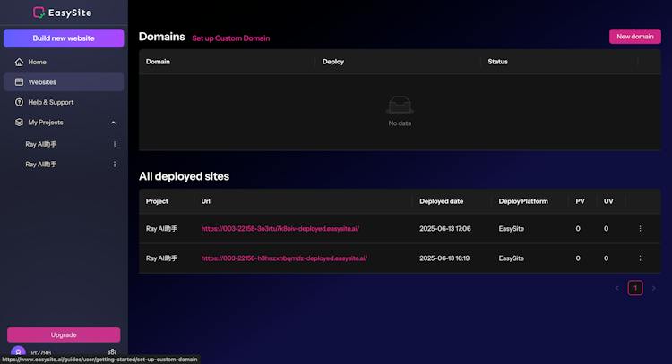Click the Build new website button
Viewport: 672px width, 364px height.
[64, 38]
